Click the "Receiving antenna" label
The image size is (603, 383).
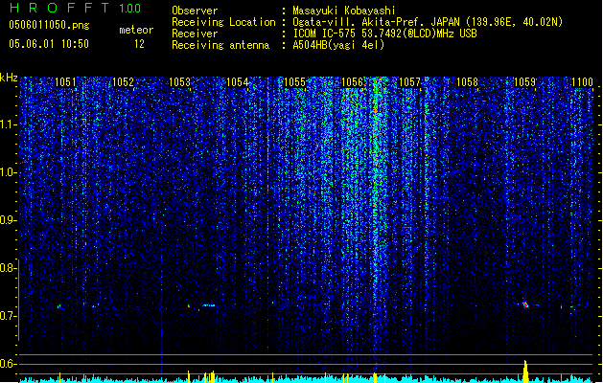point(220,45)
